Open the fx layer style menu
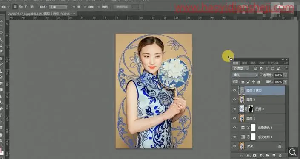Image resolution: width=300 pixels, height=159 pixels. (x=248, y=156)
